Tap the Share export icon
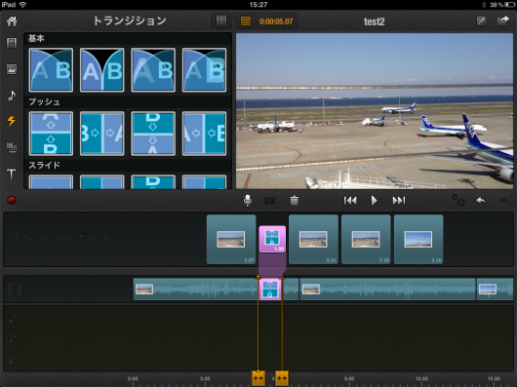 click(502, 21)
